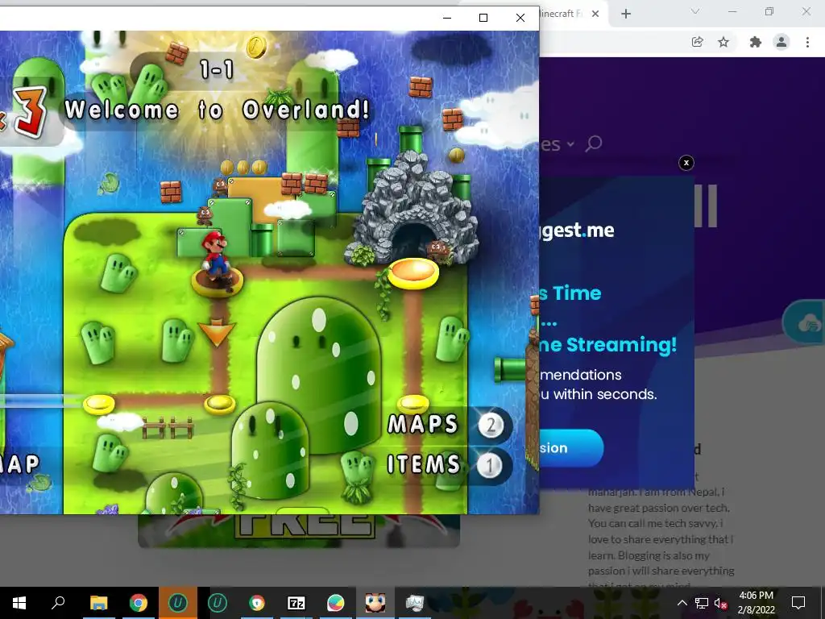Open the Chrome three-dot menu

click(x=807, y=42)
